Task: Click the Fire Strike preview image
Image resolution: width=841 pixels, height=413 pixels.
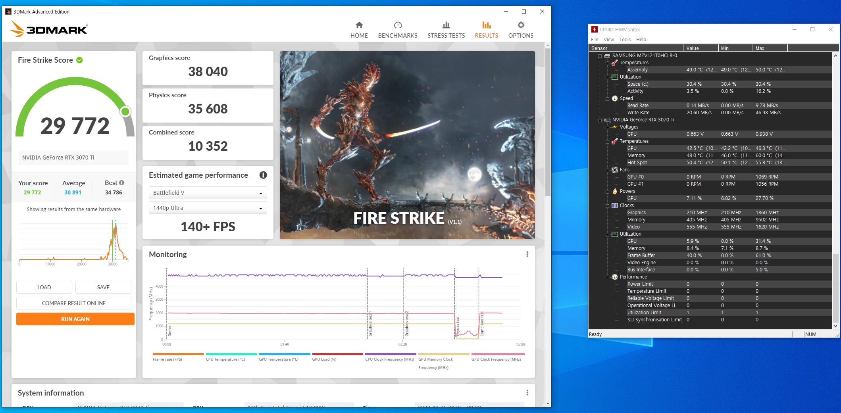Action: [x=407, y=145]
